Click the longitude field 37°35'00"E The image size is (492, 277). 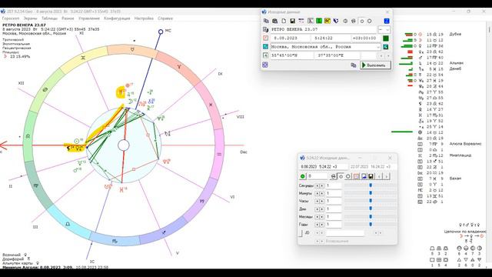click(x=337, y=55)
